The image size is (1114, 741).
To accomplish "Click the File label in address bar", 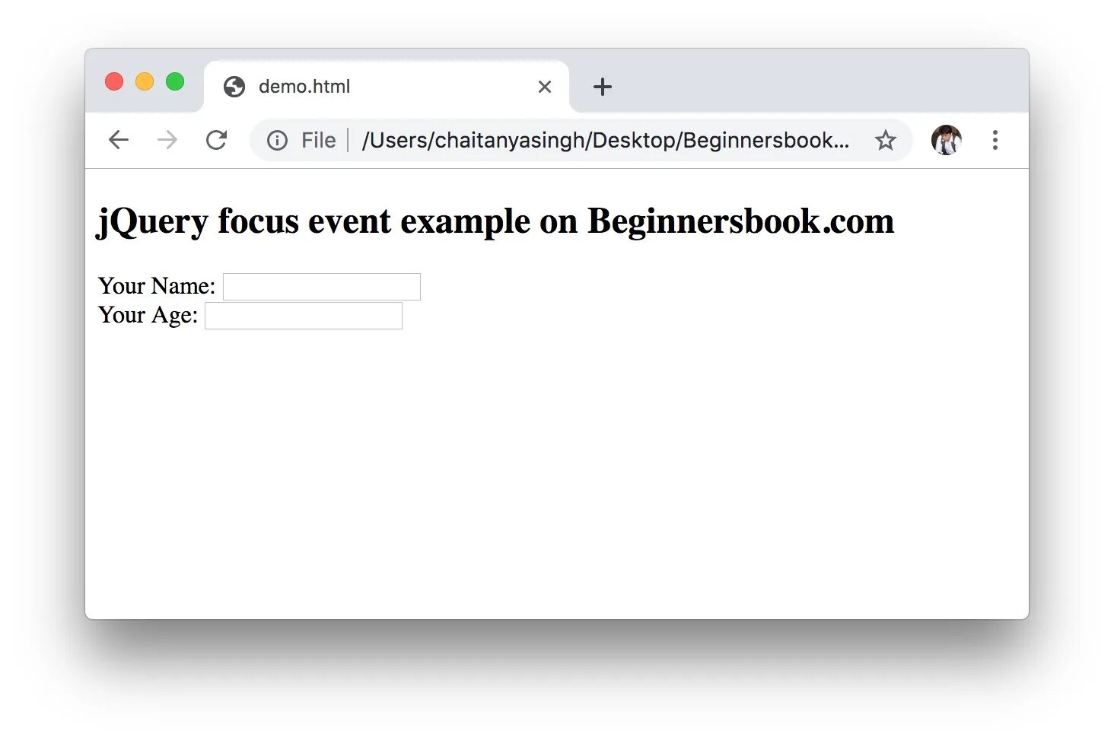I will [x=319, y=141].
